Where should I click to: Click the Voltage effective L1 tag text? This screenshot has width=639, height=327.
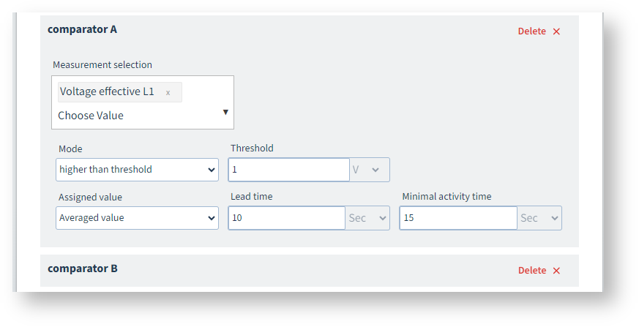107,91
